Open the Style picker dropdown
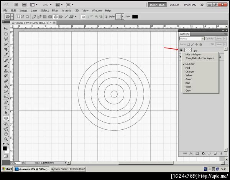This screenshot has height=180, width=230. (x=123, y=17)
